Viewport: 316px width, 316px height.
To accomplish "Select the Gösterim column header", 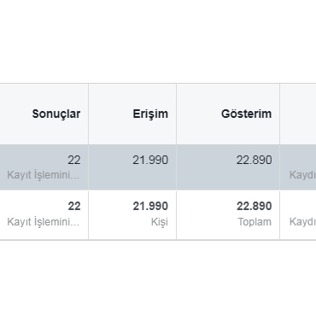I will coord(246,114).
